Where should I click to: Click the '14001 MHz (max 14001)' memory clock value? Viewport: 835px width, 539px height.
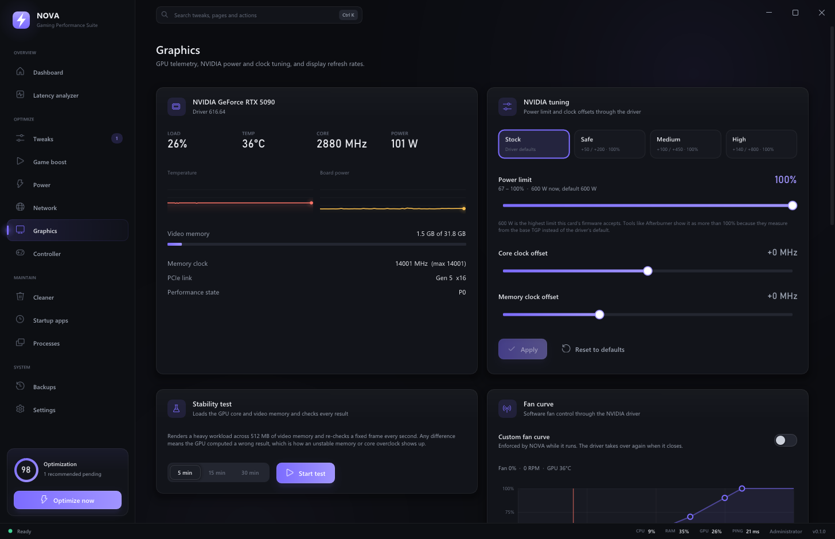(431, 263)
